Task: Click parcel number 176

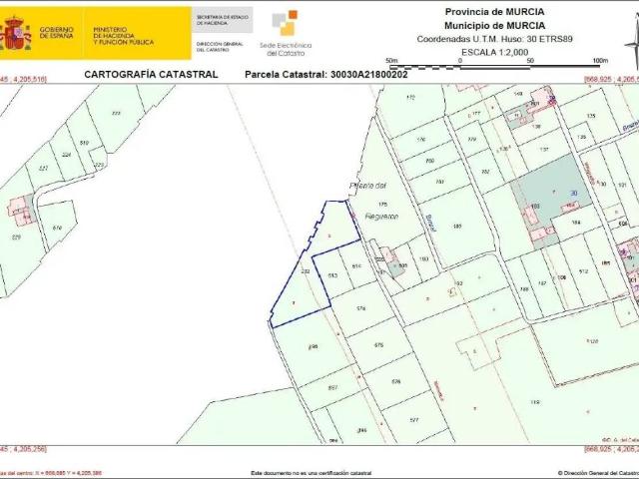Action: pyautogui.click(x=421, y=140)
